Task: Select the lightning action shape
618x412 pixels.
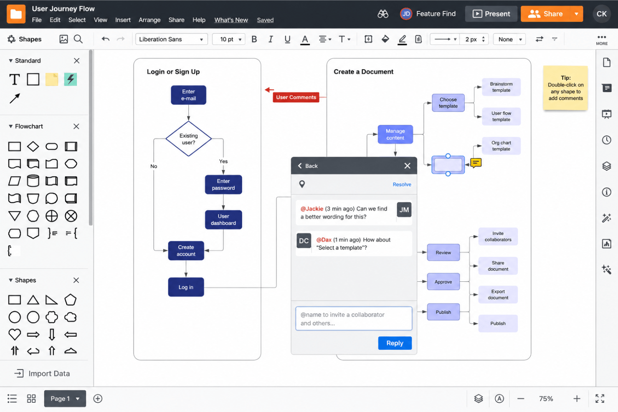Action: [70, 79]
